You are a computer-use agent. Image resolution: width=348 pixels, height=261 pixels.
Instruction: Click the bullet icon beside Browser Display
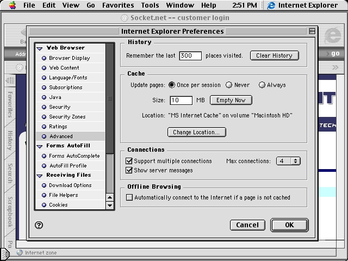[x=44, y=58]
